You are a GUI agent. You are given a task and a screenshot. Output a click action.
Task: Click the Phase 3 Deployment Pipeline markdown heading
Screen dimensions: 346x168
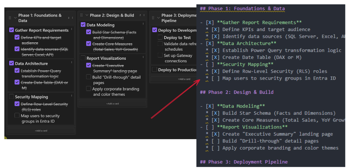tap(244, 162)
